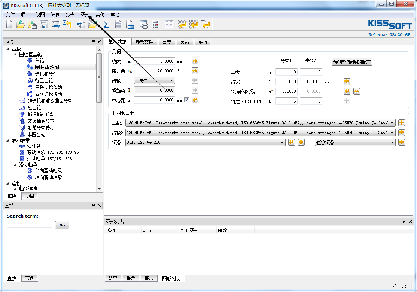This screenshot has height=292, width=417.
Task: Click sizing button next to 模数 field
Action: tap(195, 61)
